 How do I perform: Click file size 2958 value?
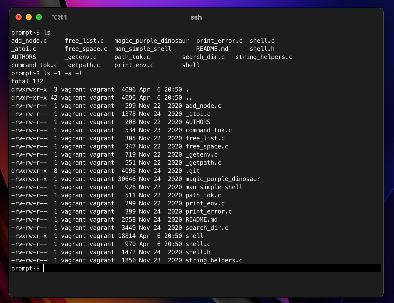tap(129, 220)
